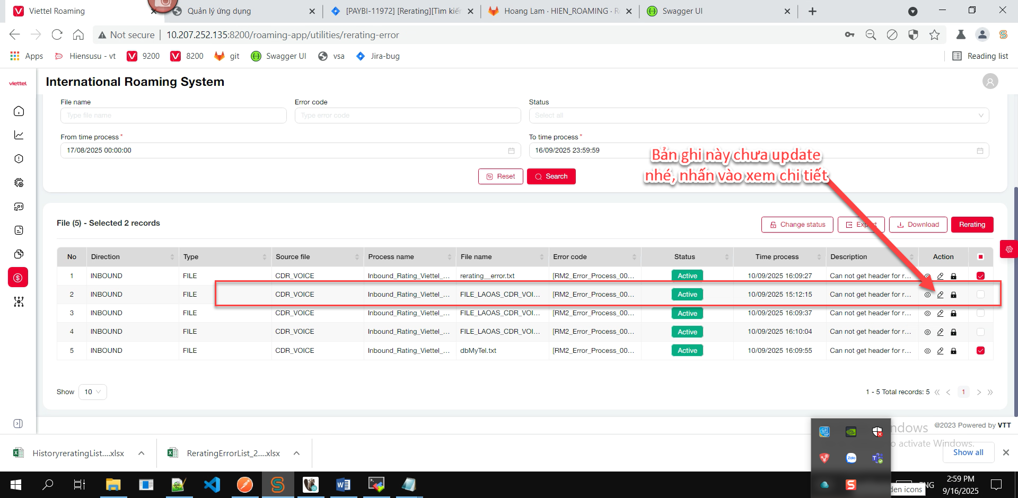The width and height of the screenshot is (1018, 498).
Task: Click the edit pencil icon in row 3
Action: click(x=940, y=314)
